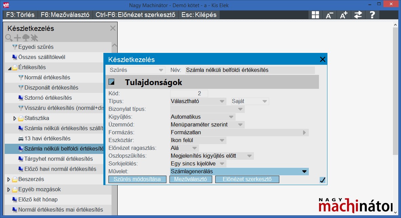Toggle the Tulajdonságok section square icon
Image resolution: width=401 pixels, height=218 pixels.
coord(112,82)
